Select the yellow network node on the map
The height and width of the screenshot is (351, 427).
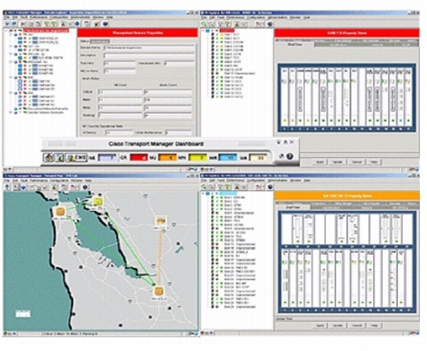pyautogui.click(x=97, y=201)
